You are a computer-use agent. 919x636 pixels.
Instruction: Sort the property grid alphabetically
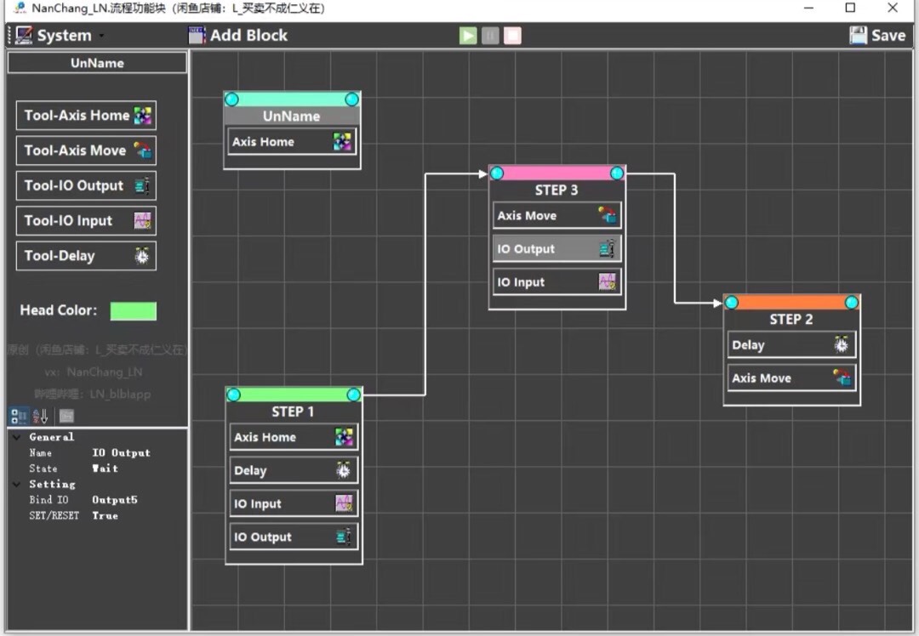40,417
